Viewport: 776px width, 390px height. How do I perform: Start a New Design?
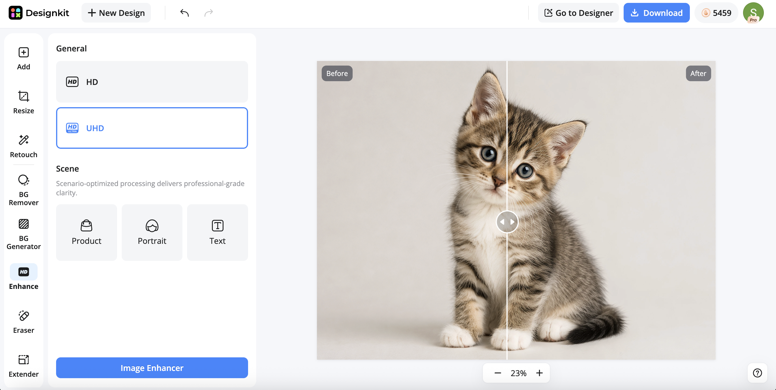pos(116,13)
